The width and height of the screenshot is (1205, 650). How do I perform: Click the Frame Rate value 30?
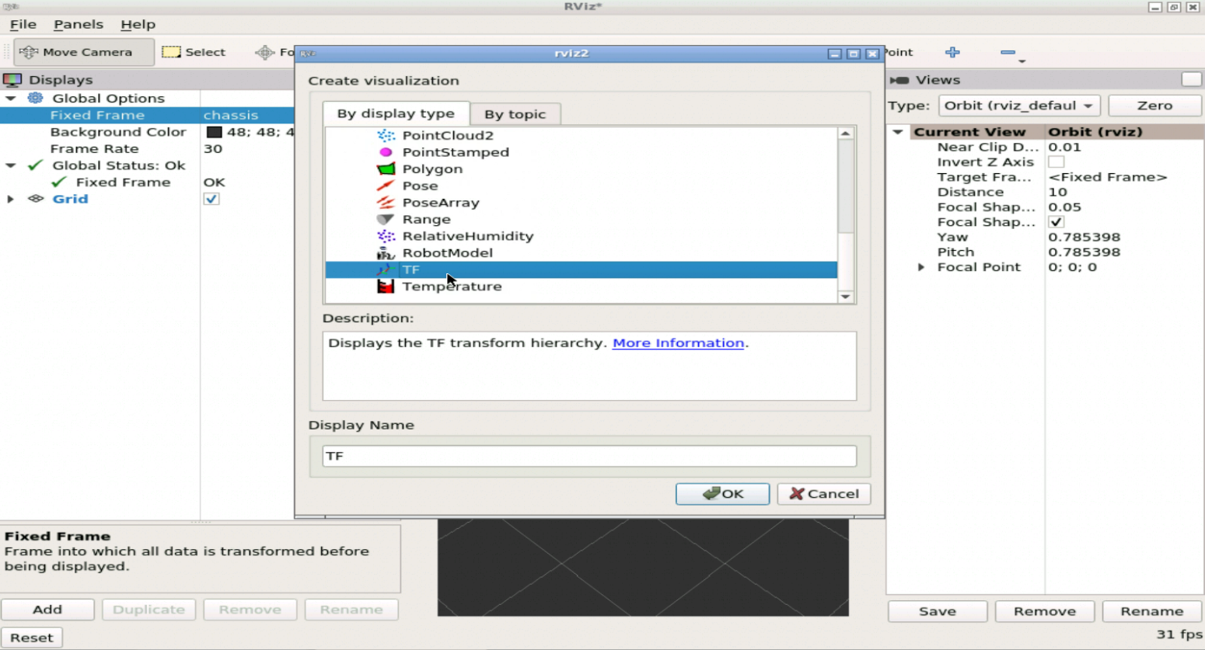[x=213, y=149]
